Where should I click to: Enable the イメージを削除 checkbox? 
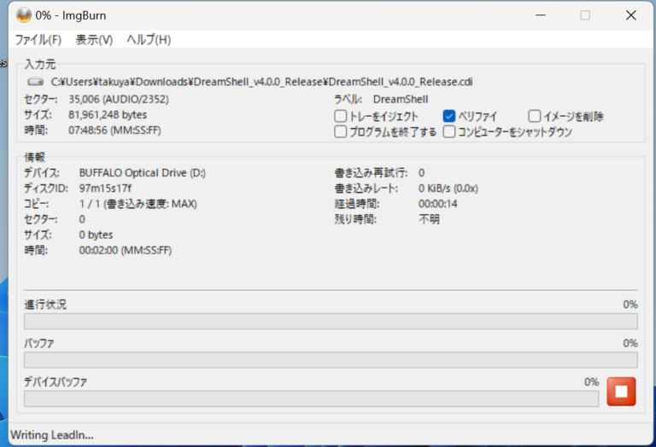[534, 116]
